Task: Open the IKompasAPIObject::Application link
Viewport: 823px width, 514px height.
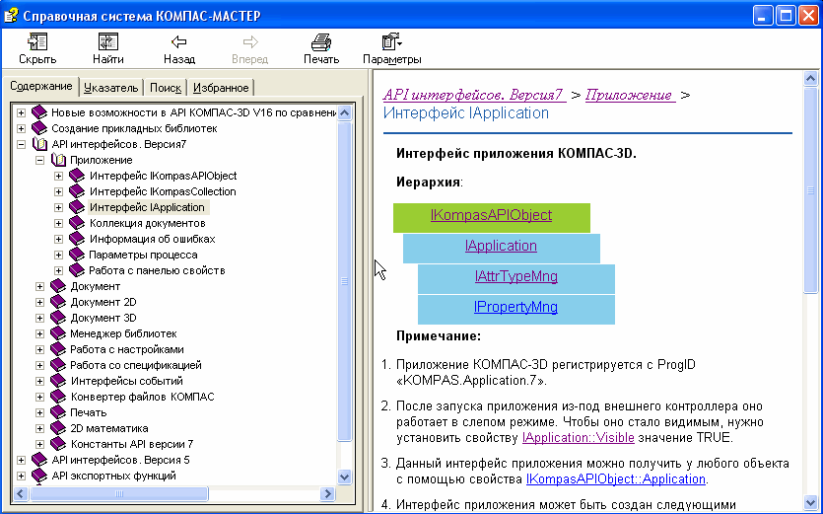Action: pos(616,478)
